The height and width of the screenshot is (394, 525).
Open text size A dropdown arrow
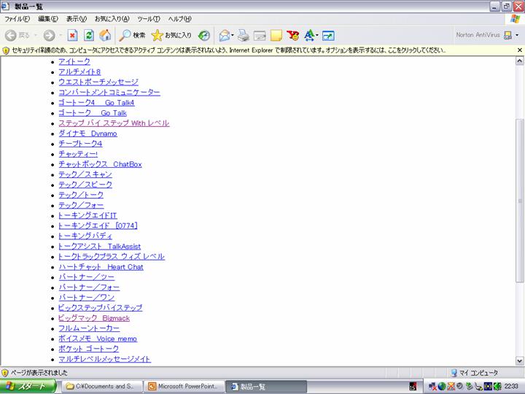pyautogui.click(x=316, y=35)
